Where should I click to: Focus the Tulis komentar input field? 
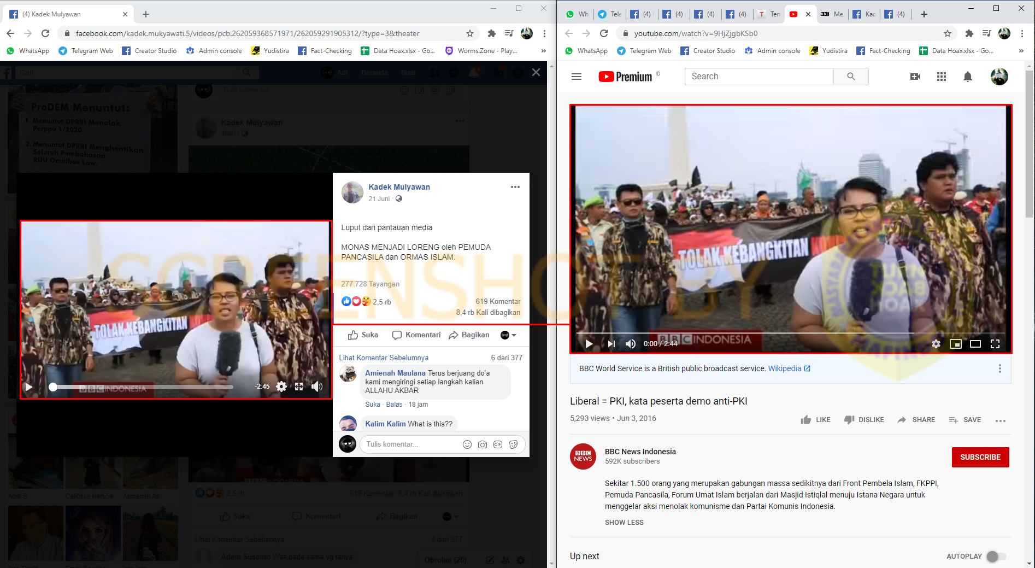pyautogui.click(x=410, y=444)
